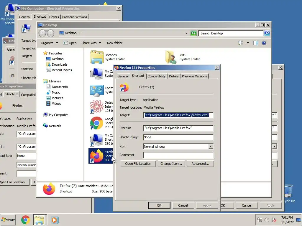Open the address bar history dropdown

[186, 33]
